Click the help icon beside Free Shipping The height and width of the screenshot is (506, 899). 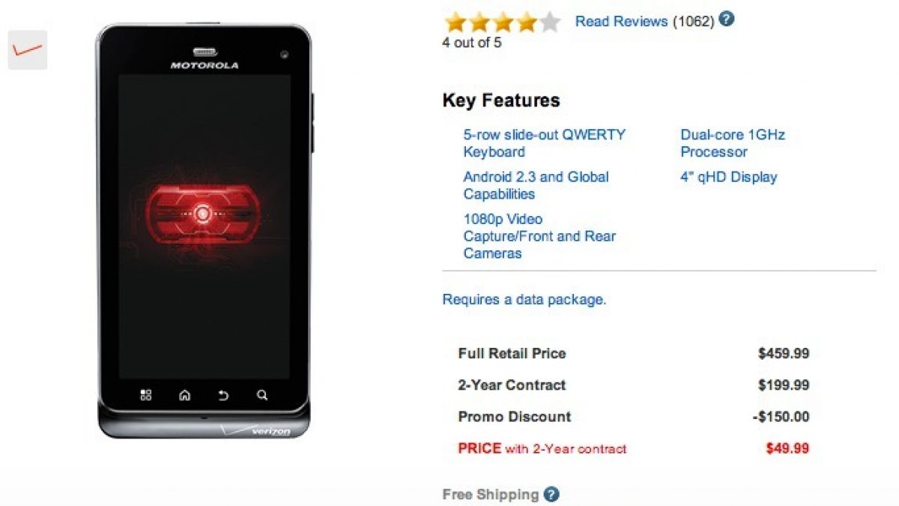pyautogui.click(x=551, y=494)
